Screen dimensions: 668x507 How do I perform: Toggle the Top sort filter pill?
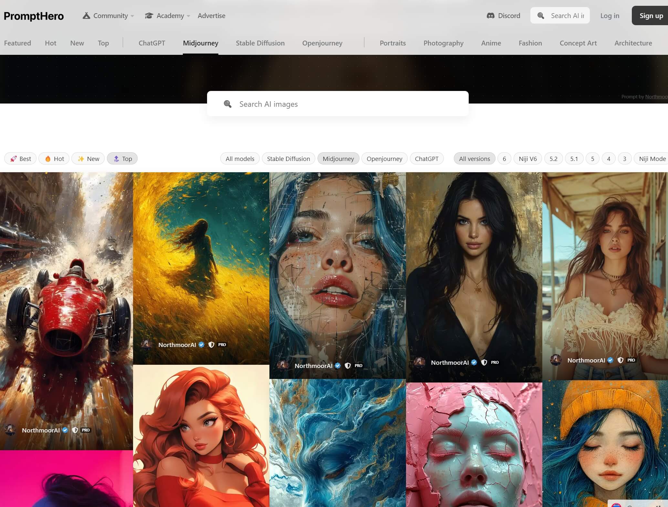[122, 159]
